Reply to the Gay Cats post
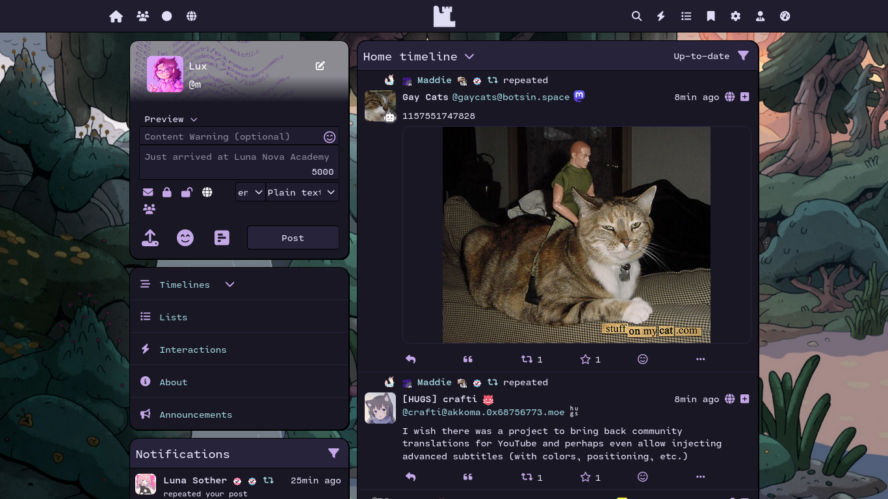Viewport: 888px width, 499px height. point(410,359)
